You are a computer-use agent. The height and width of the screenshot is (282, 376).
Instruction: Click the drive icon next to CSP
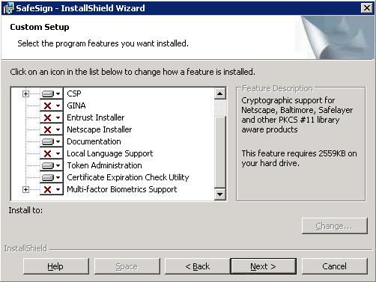tap(47, 94)
